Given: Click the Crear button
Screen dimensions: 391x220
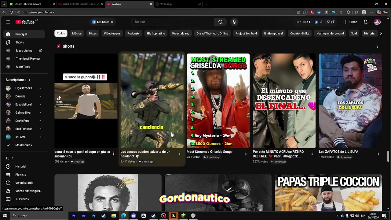Looking at the screenshot, I should (x=350, y=22).
